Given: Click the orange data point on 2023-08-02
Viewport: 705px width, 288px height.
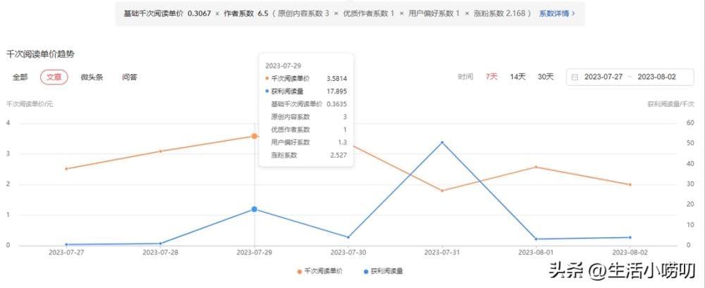Looking at the screenshot, I should pos(630,184).
